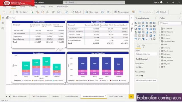Turn off Keep all filters
This screenshot has height=102, width=182.
(x=141, y=76)
